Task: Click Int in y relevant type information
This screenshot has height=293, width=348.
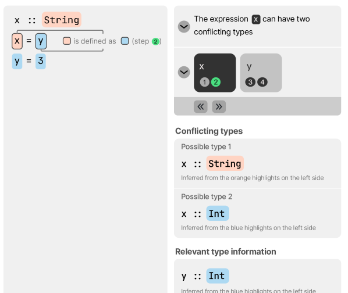Action: tap(218, 276)
